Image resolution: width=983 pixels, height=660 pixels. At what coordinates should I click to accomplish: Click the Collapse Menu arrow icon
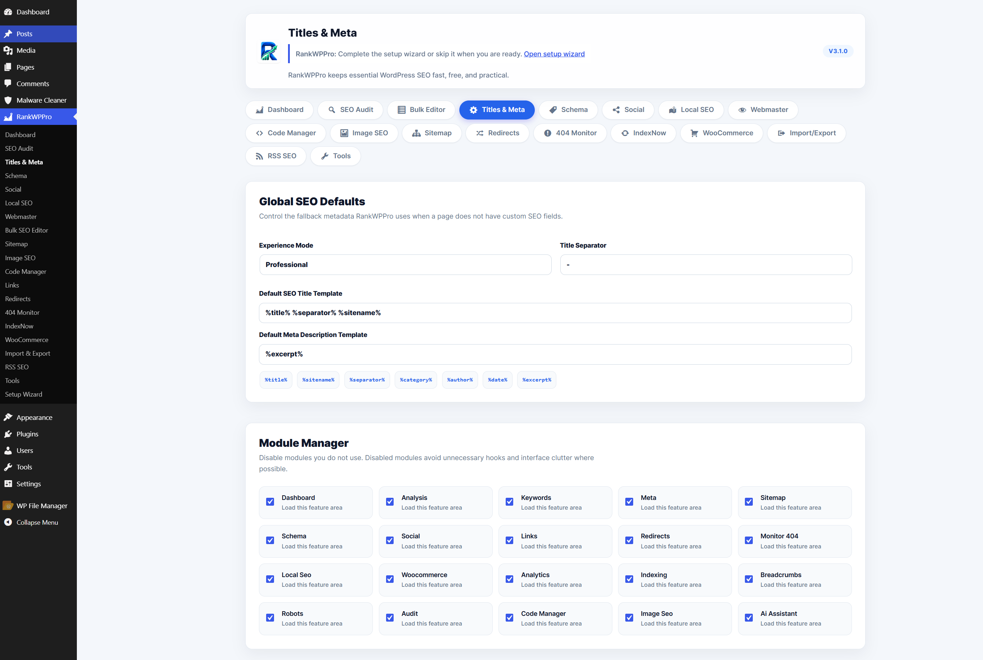click(8, 522)
